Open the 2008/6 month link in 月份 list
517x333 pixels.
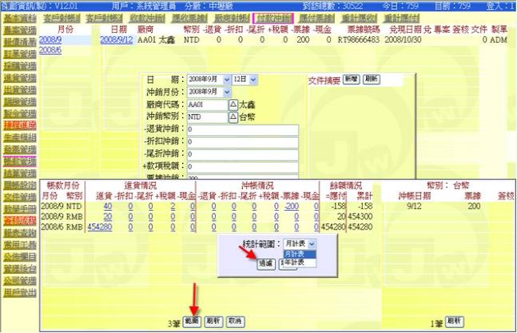tap(50, 50)
